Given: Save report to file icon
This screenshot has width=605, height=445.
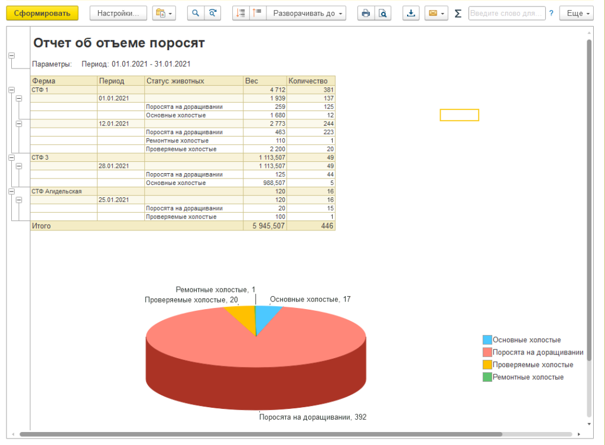Looking at the screenshot, I should pos(411,14).
